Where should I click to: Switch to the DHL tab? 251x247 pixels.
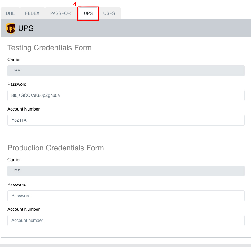pyautogui.click(x=10, y=13)
